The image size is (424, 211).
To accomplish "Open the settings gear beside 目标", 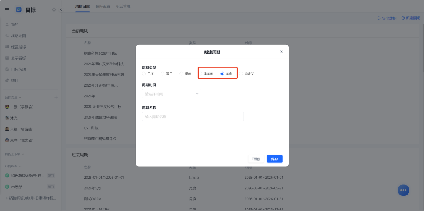I will coord(54,10).
